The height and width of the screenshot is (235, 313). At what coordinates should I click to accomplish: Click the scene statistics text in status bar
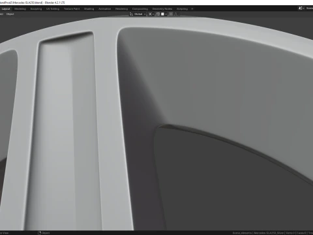tap(273, 233)
